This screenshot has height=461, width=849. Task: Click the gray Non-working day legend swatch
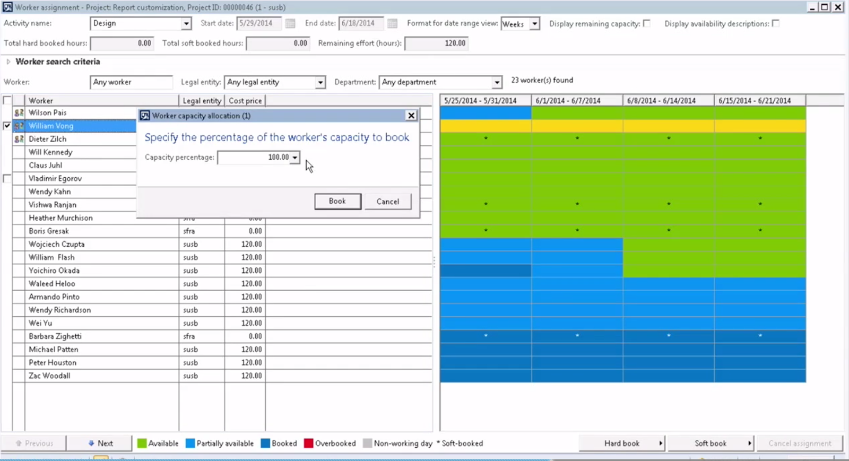pos(367,443)
